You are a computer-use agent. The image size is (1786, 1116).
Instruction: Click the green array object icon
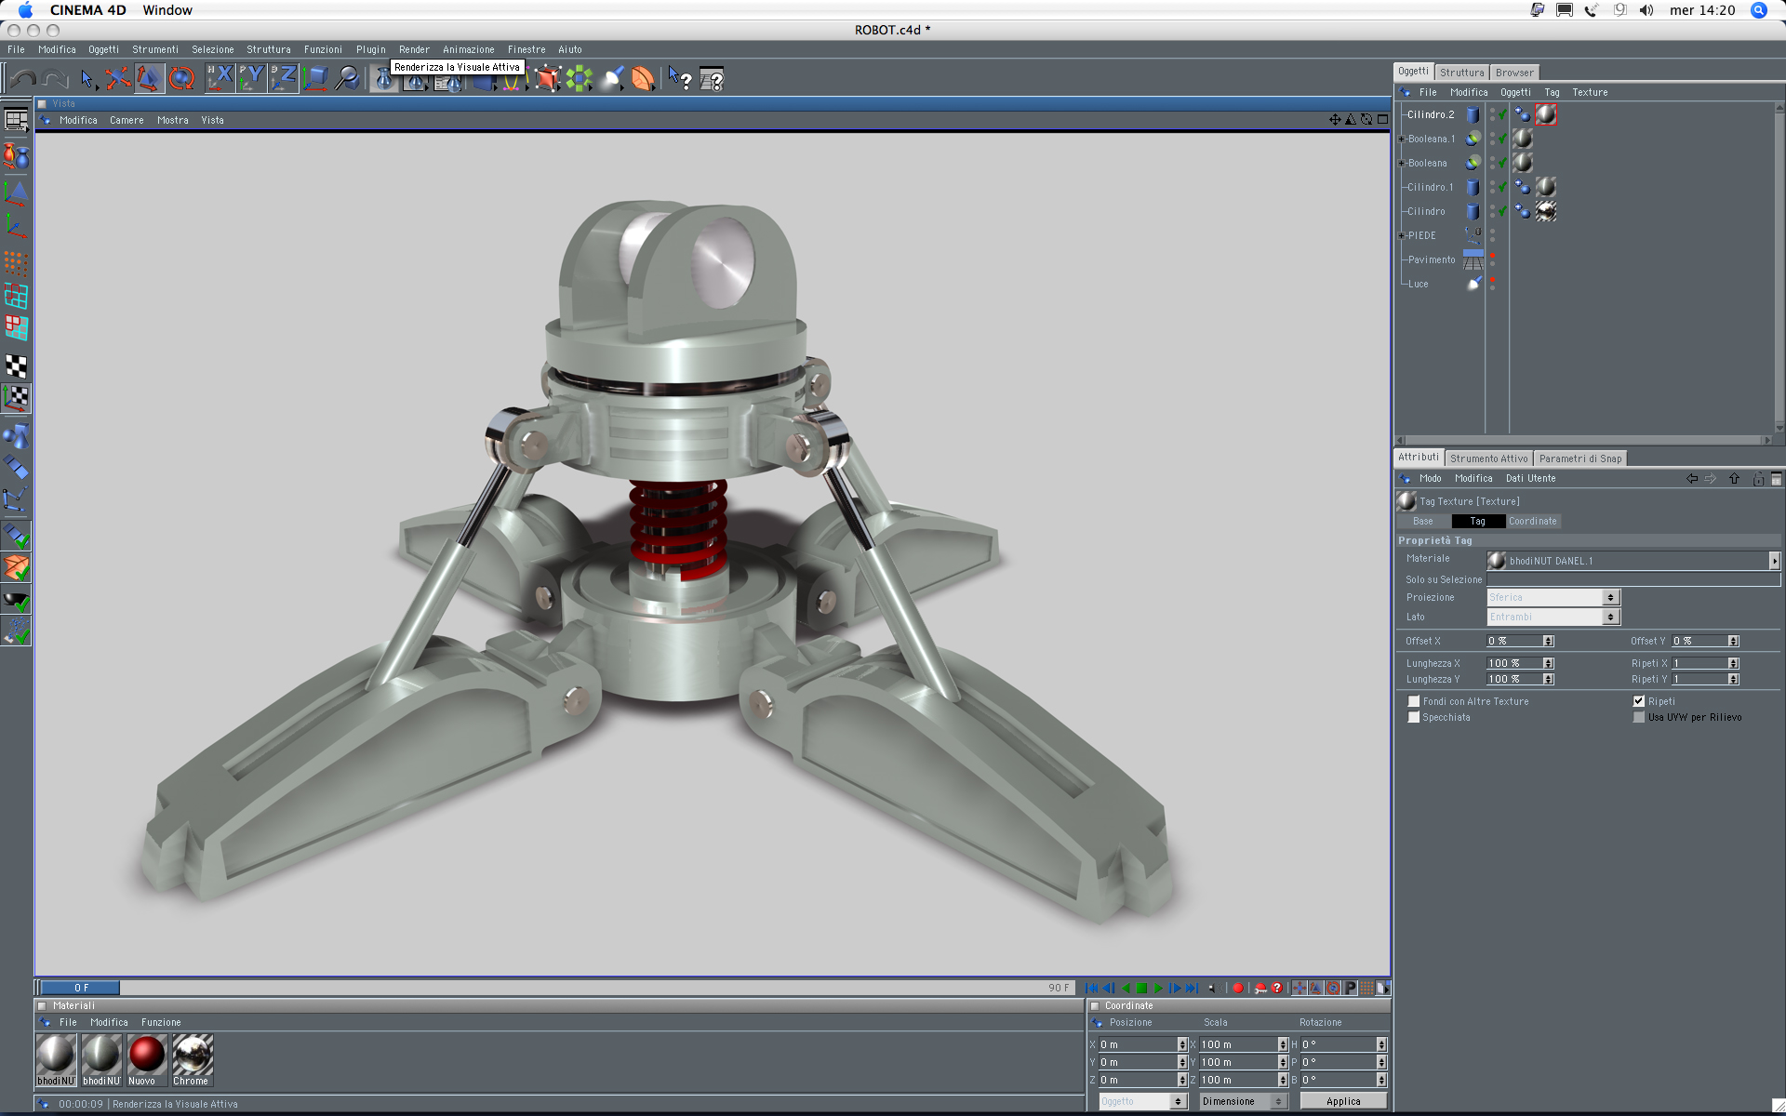point(580,79)
